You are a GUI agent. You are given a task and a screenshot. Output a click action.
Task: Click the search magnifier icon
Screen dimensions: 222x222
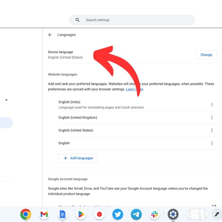pyautogui.click(x=77, y=20)
